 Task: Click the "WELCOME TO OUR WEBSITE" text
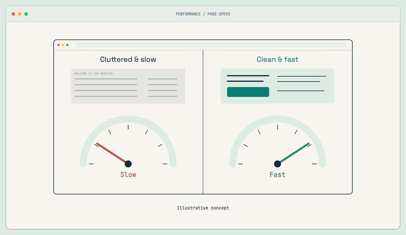(94, 74)
